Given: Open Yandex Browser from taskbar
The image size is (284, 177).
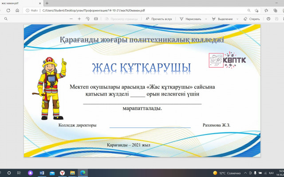Looking at the screenshot, I should pyautogui.click(x=62, y=172).
